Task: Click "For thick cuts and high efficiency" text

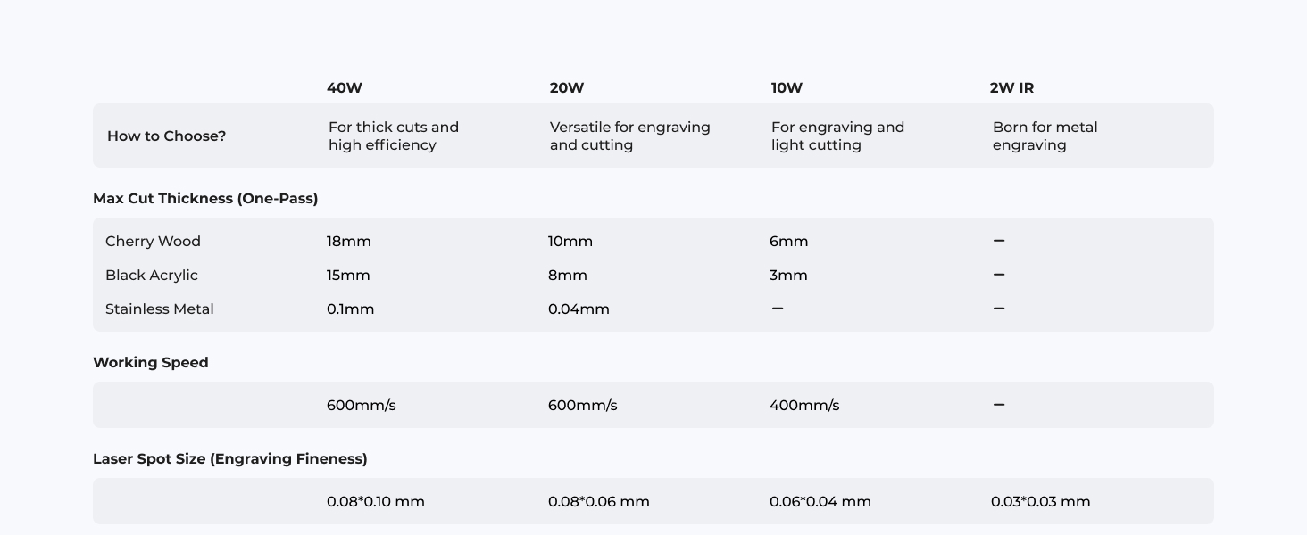Action: [x=394, y=136]
